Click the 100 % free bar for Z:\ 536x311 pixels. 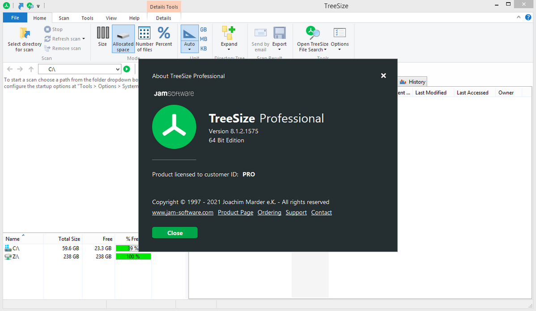(x=133, y=256)
